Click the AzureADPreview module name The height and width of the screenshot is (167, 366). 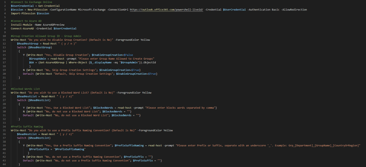tap(54, 25)
